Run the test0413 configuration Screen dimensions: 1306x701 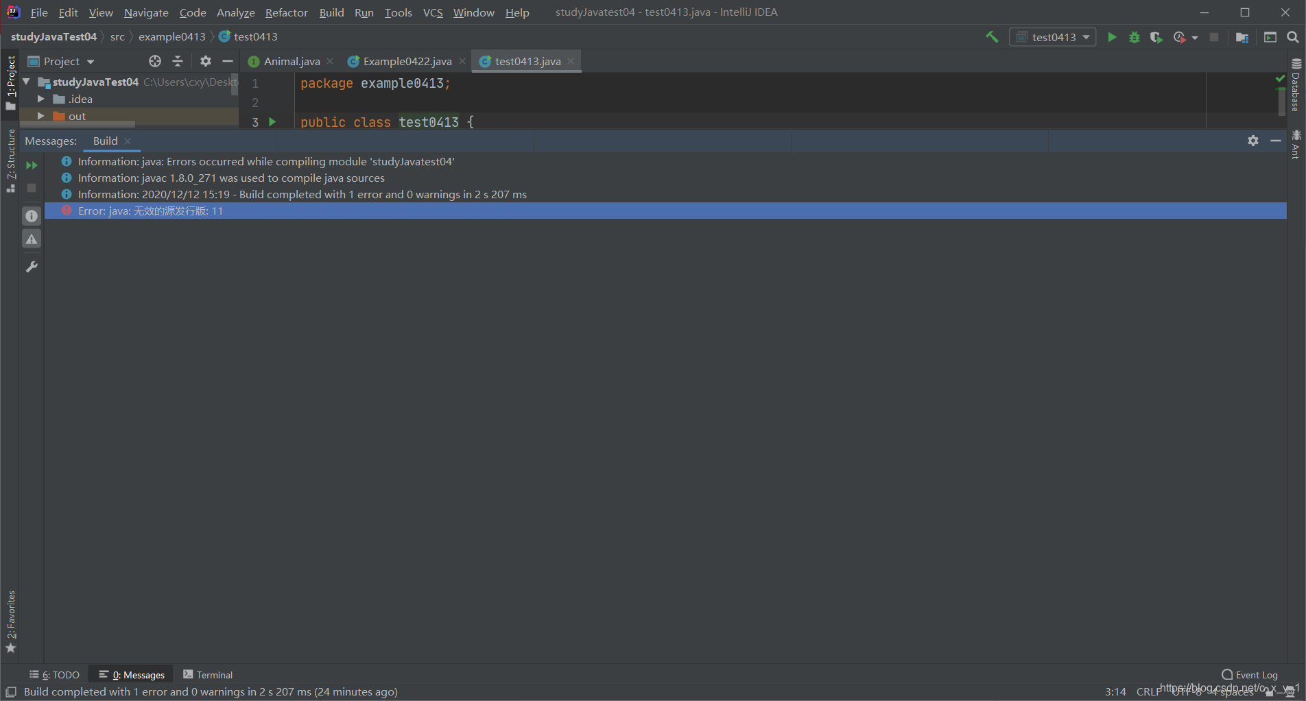click(x=1112, y=37)
